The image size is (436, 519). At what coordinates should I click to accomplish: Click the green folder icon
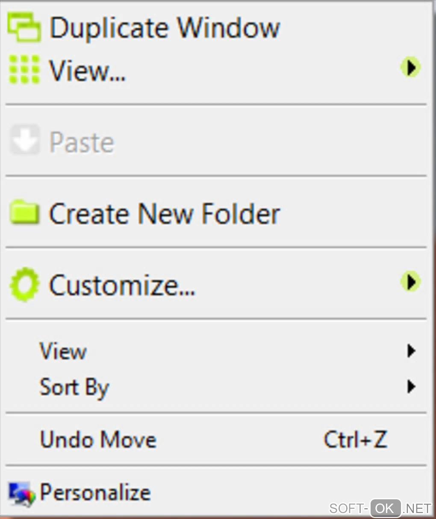coord(24,212)
